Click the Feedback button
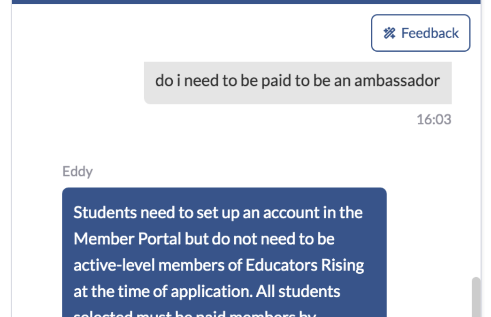The height and width of the screenshot is (317, 491). (x=421, y=33)
